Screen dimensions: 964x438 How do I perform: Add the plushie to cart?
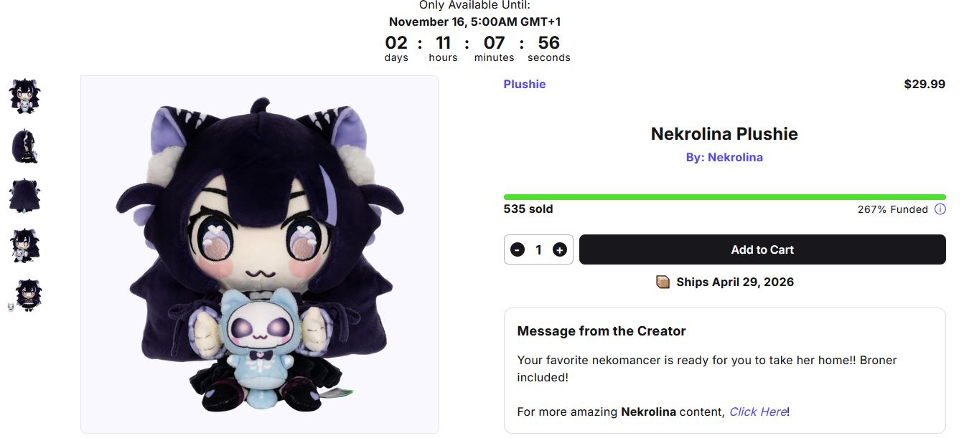(x=762, y=249)
